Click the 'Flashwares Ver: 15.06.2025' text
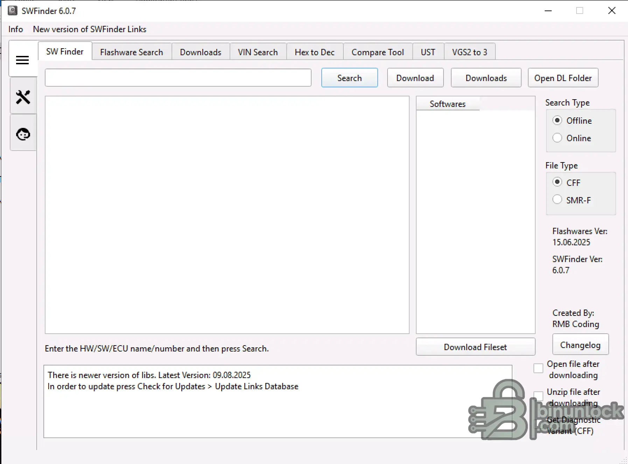The height and width of the screenshot is (464, 628). (x=580, y=237)
